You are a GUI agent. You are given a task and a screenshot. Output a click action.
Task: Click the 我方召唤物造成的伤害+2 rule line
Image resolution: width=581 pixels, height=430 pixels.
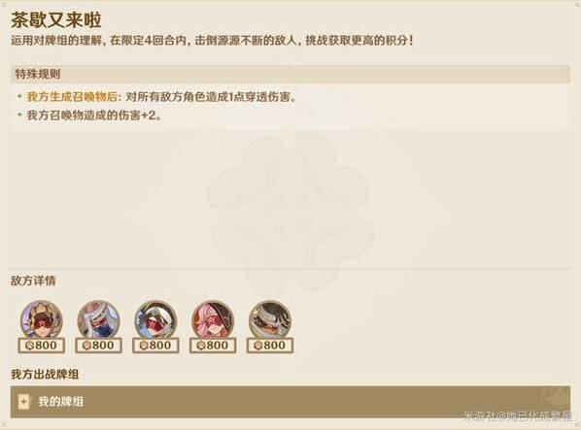(x=95, y=116)
